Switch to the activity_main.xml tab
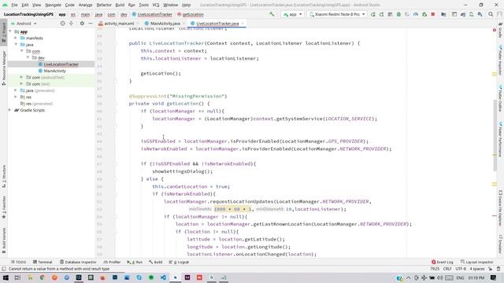Screen dimensions: 504x283 [119, 24]
